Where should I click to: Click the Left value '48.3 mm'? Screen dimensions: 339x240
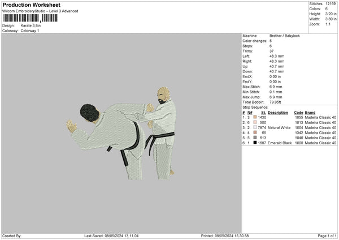coord(277,56)
